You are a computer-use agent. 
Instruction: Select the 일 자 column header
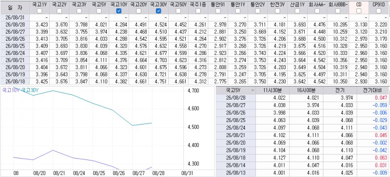(x=15, y=7)
